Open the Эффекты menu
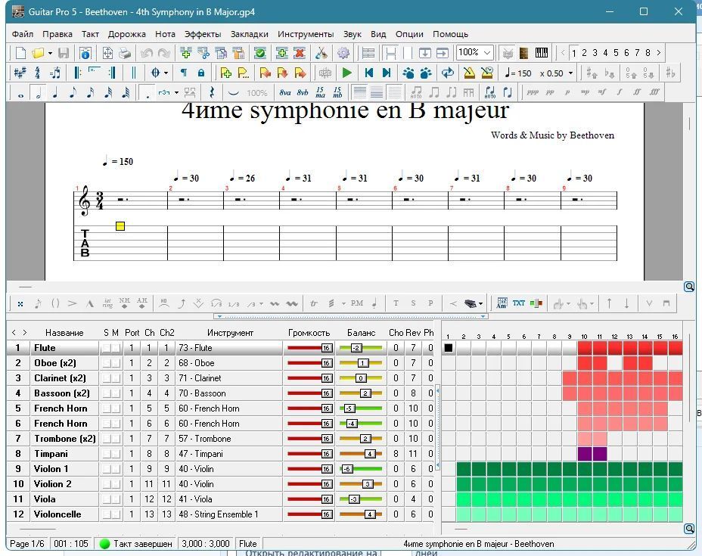702x556 pixels. click(x=203, y=34)
